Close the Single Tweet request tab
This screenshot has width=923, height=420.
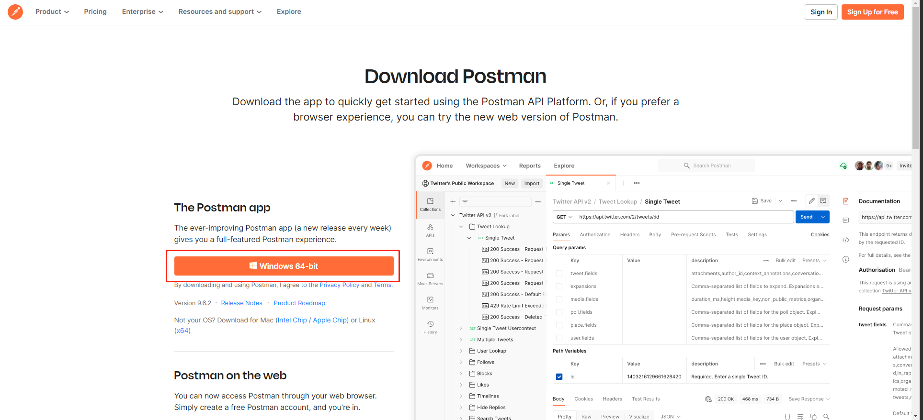(608, 183)
